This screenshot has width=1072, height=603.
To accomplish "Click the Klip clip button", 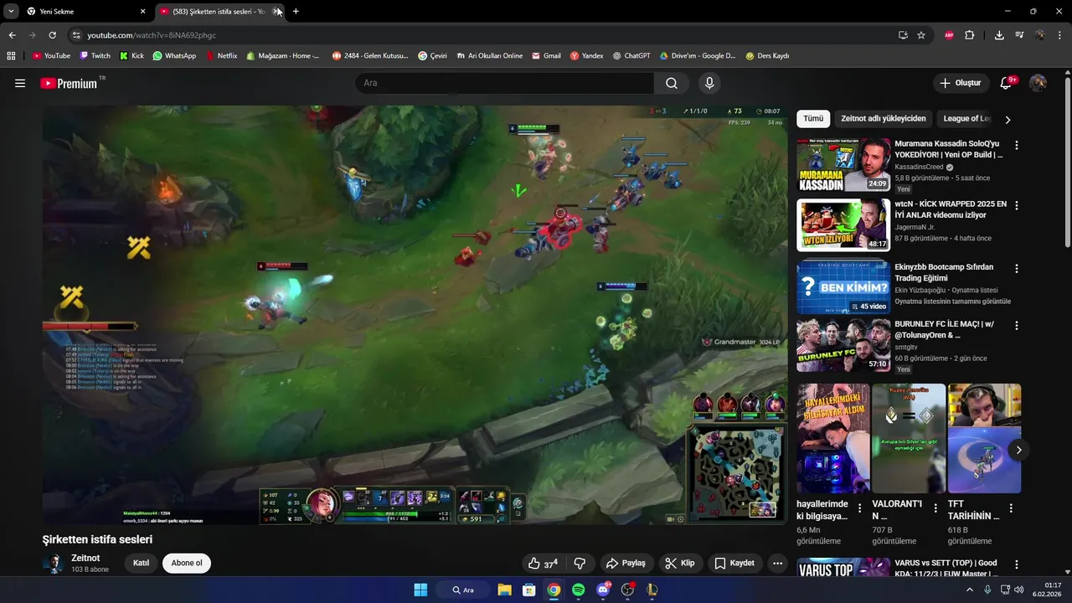I will coord(679,564).
